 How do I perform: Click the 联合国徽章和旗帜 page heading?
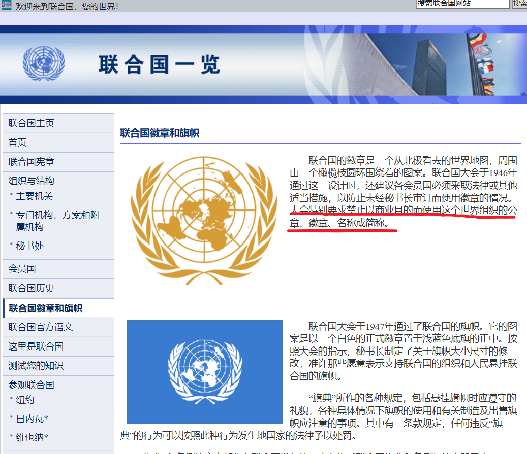click(160, 133)
